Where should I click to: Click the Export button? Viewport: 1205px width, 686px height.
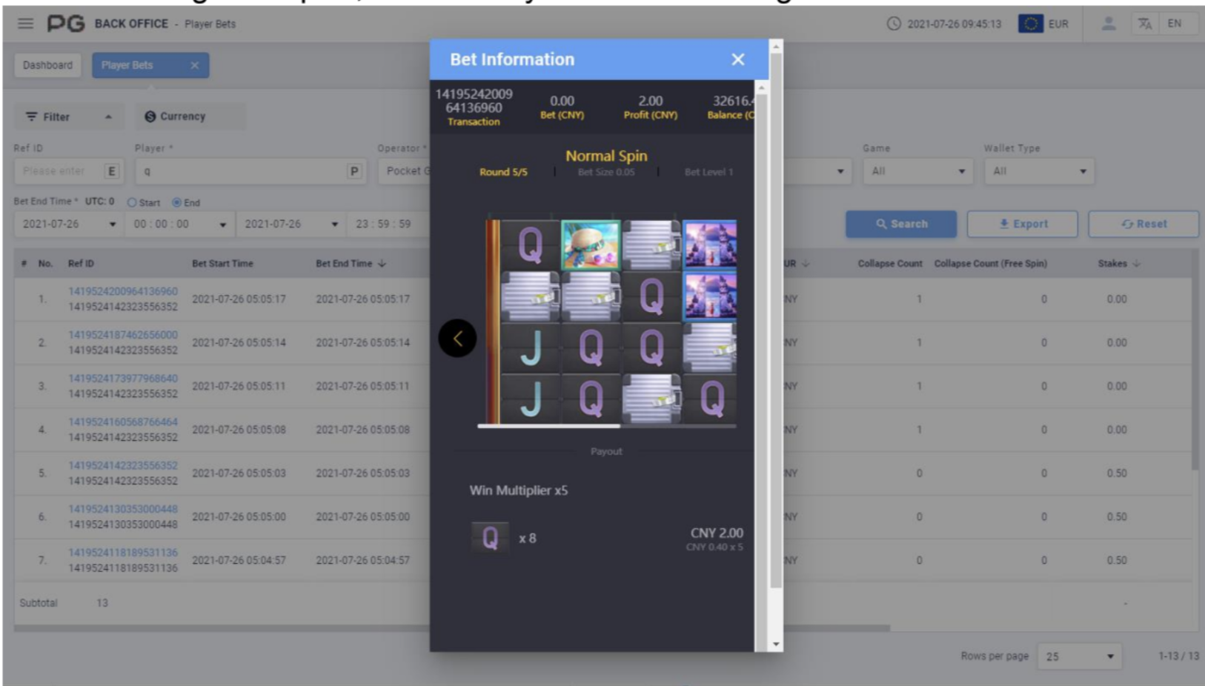click(x=1022, y=224)
